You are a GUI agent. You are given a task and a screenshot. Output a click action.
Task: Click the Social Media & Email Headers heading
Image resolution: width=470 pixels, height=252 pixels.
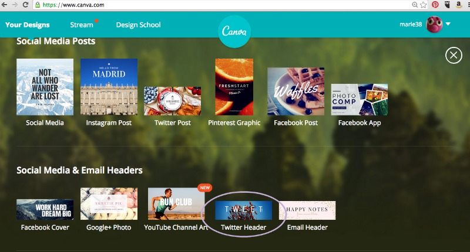[x=79, y=170]
